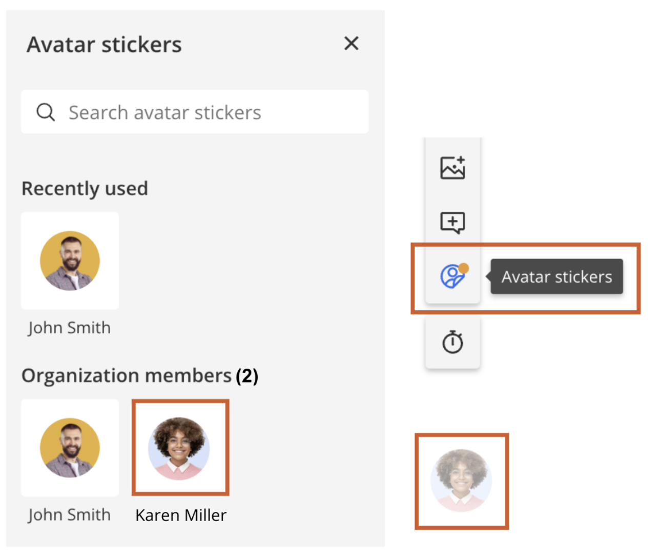Viewport: 660px width, 557px height.
Task: Close the Avatar stickers panel
Action: (x=351, y=44)
